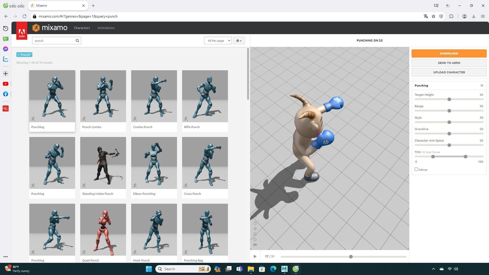Image resolution: width=489 pixels, height=275 pixels.
Task: Reload the Mixamo page
Action: click(24, 16)
